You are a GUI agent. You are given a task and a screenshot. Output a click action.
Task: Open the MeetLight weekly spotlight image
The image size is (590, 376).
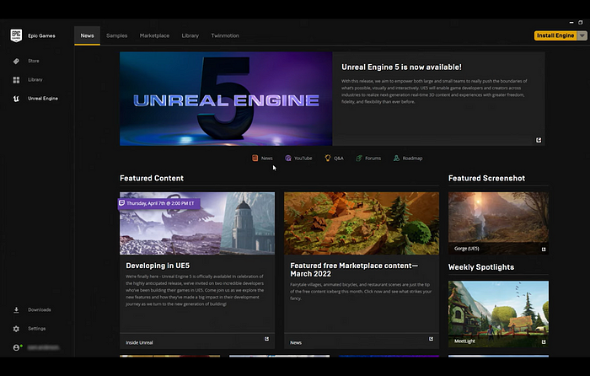498,314
